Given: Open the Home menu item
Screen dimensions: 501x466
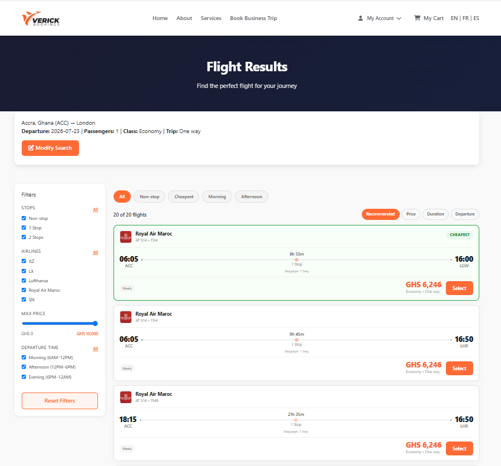Looking at the screenshot, I should pos(160,18).
